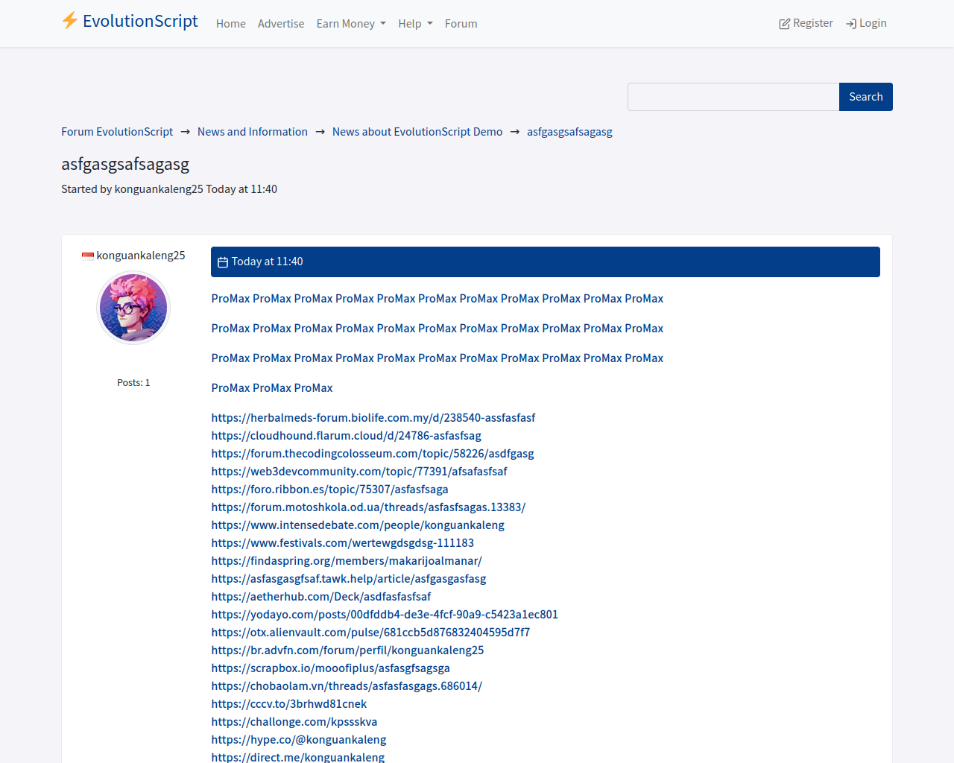Image resolution: width=954 pixels, height=763 pixels.
Task: Click the Register link
Action: 806,23
